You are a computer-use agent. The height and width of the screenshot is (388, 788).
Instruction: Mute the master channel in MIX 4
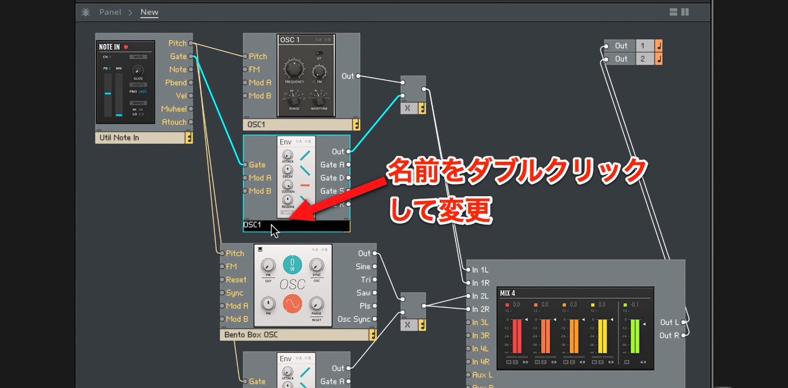pos(627,362)
